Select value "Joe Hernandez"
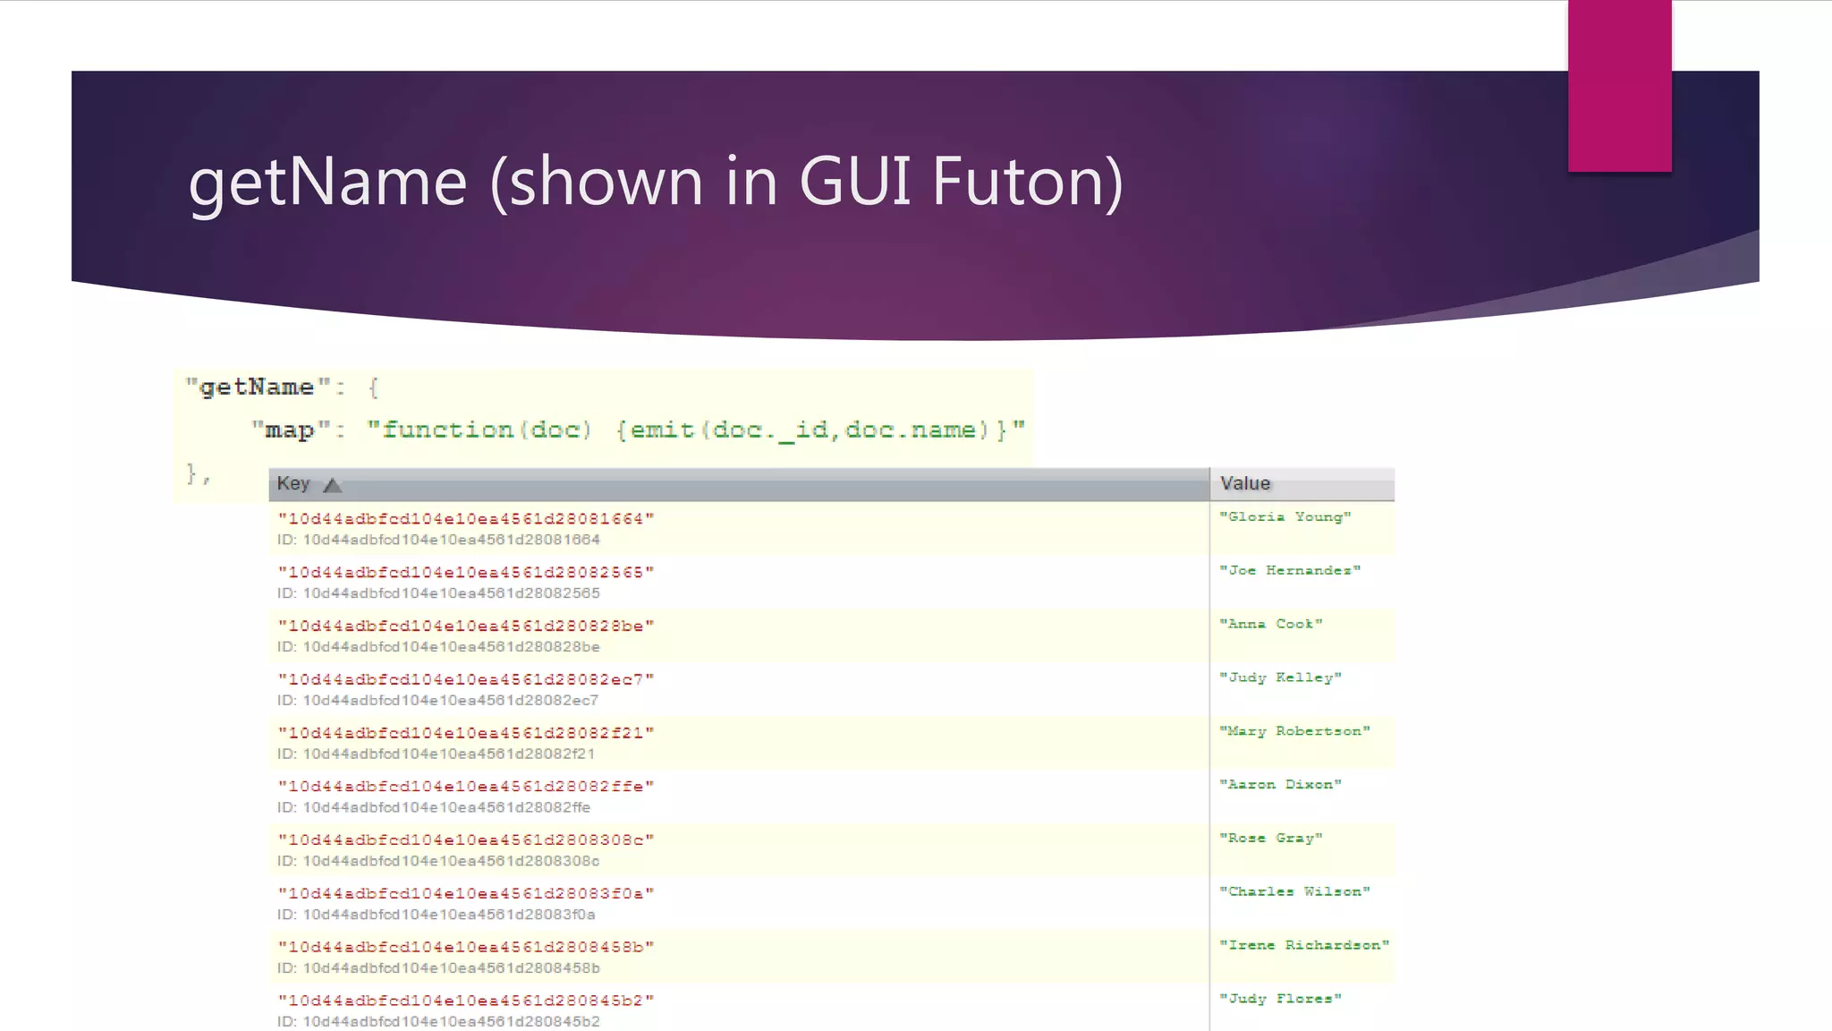 pyautogui.click(x=1290, y=571)
